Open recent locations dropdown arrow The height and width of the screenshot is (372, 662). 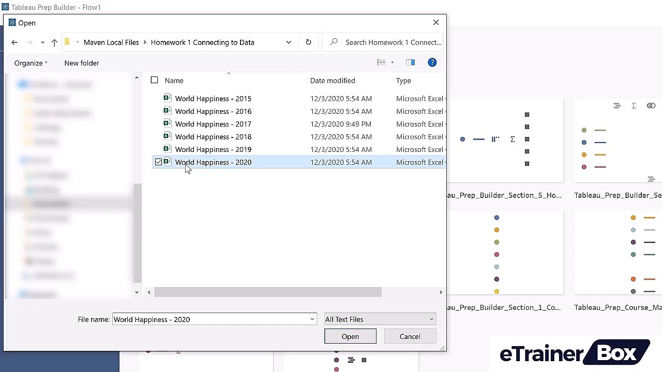point(42,42)
